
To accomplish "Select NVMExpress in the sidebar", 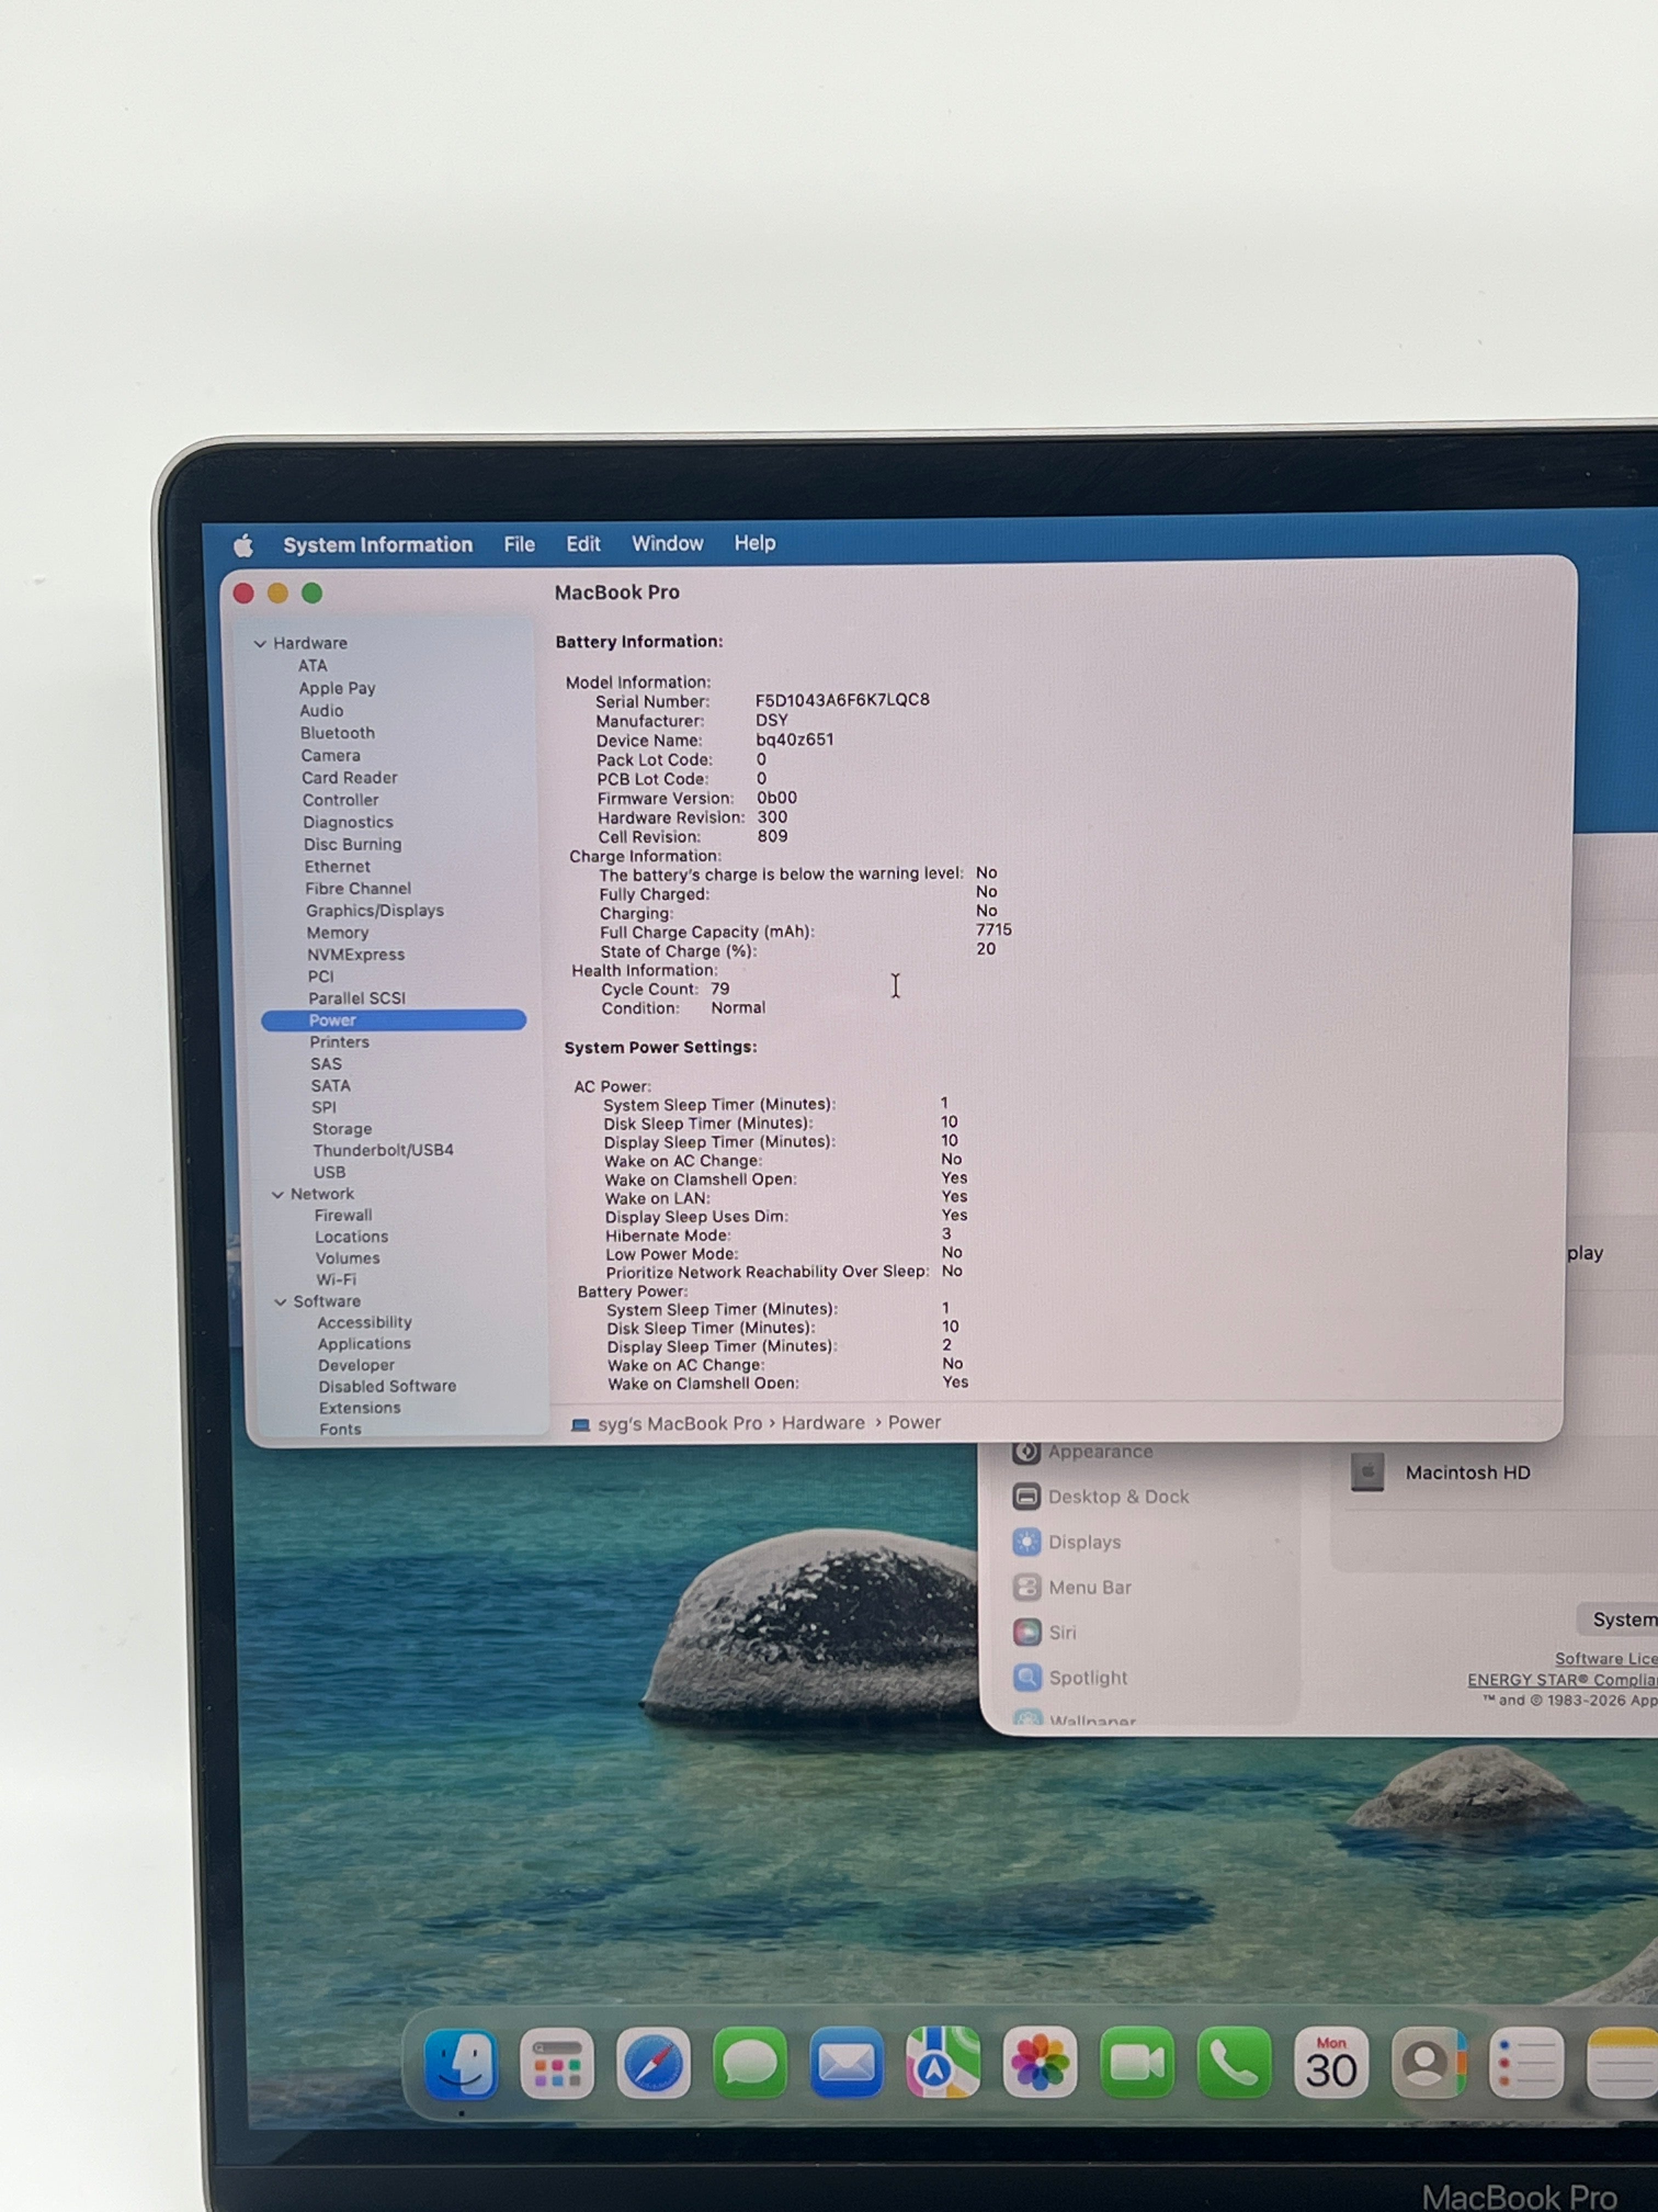I will (x=356, y=955).
